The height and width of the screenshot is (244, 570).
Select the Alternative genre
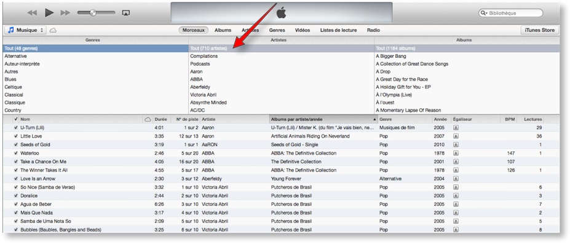pyautogui.click(x=95, y=57)
